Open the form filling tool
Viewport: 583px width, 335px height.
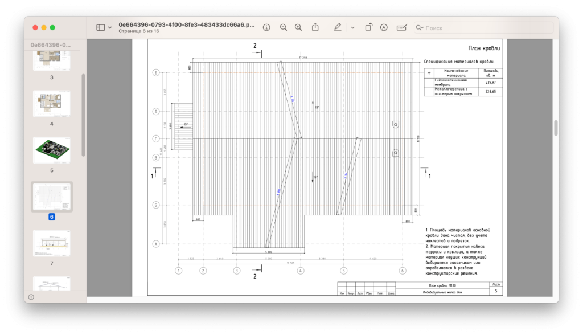click(402, 27)
